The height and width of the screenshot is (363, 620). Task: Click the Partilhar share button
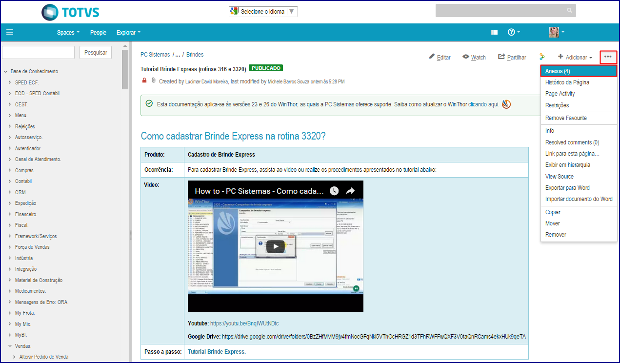point(512,57)
